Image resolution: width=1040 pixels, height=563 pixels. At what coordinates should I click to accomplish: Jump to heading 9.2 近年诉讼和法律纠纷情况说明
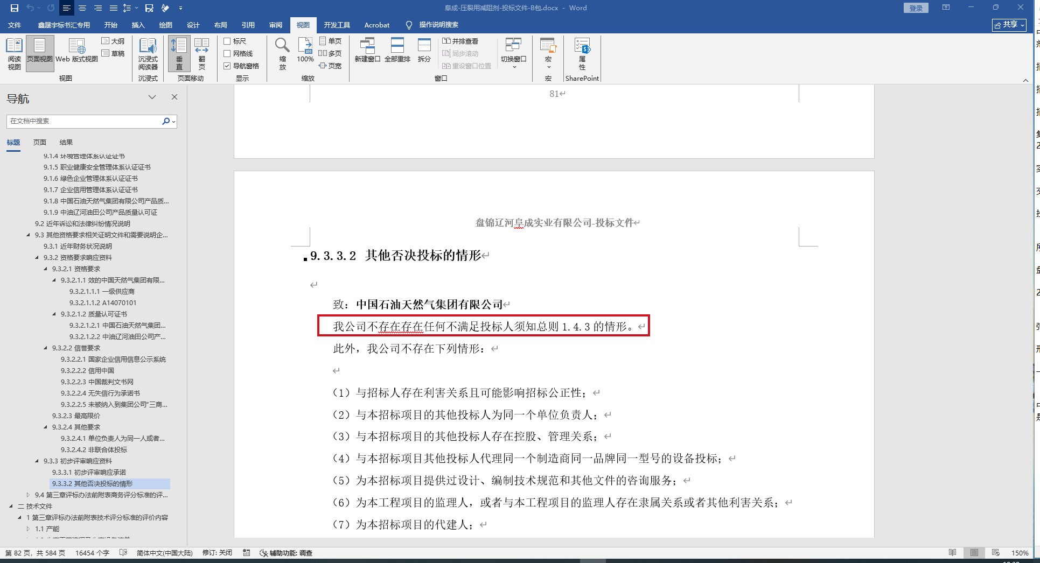coord(82,223)
